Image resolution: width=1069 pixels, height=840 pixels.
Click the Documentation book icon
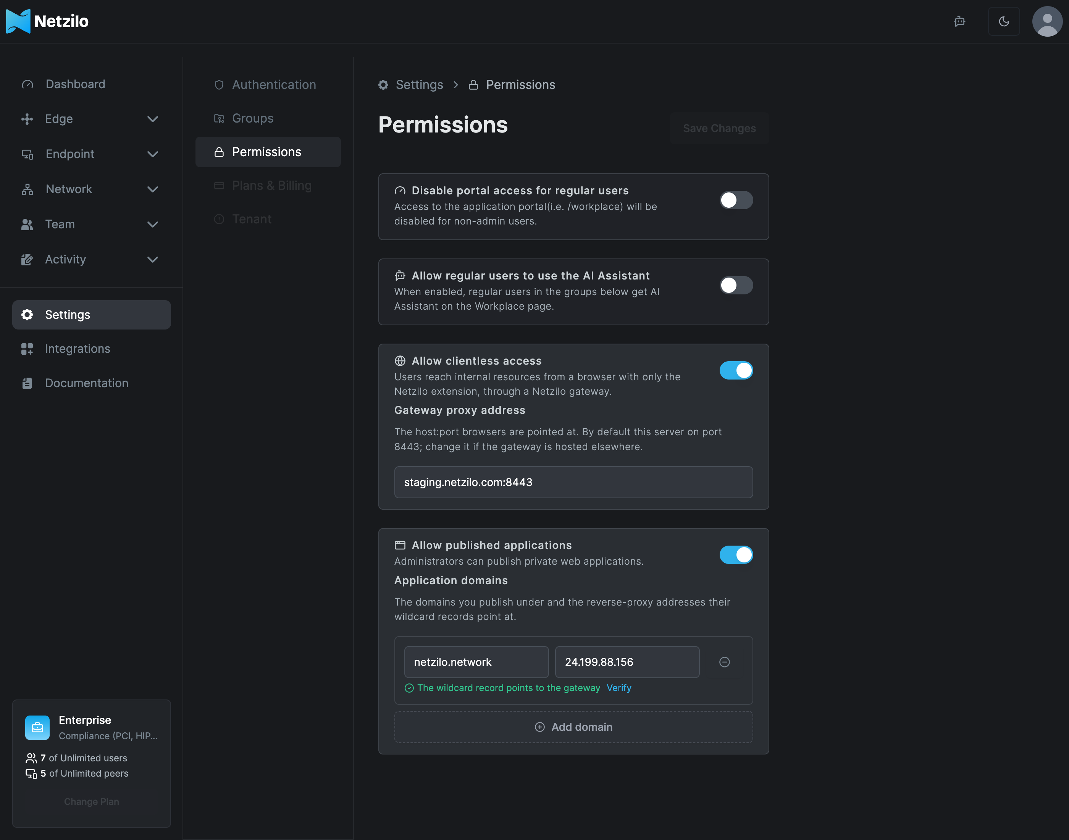(27, 383)
